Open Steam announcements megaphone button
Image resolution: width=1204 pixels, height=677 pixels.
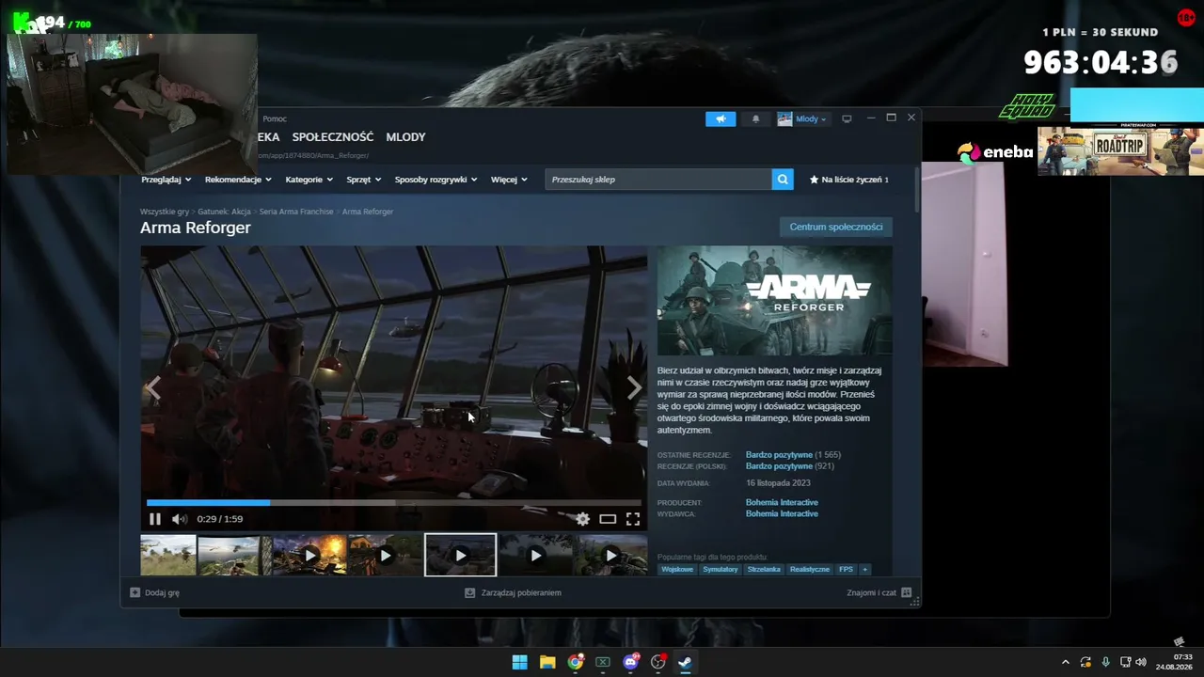click(x=721, y=118)
